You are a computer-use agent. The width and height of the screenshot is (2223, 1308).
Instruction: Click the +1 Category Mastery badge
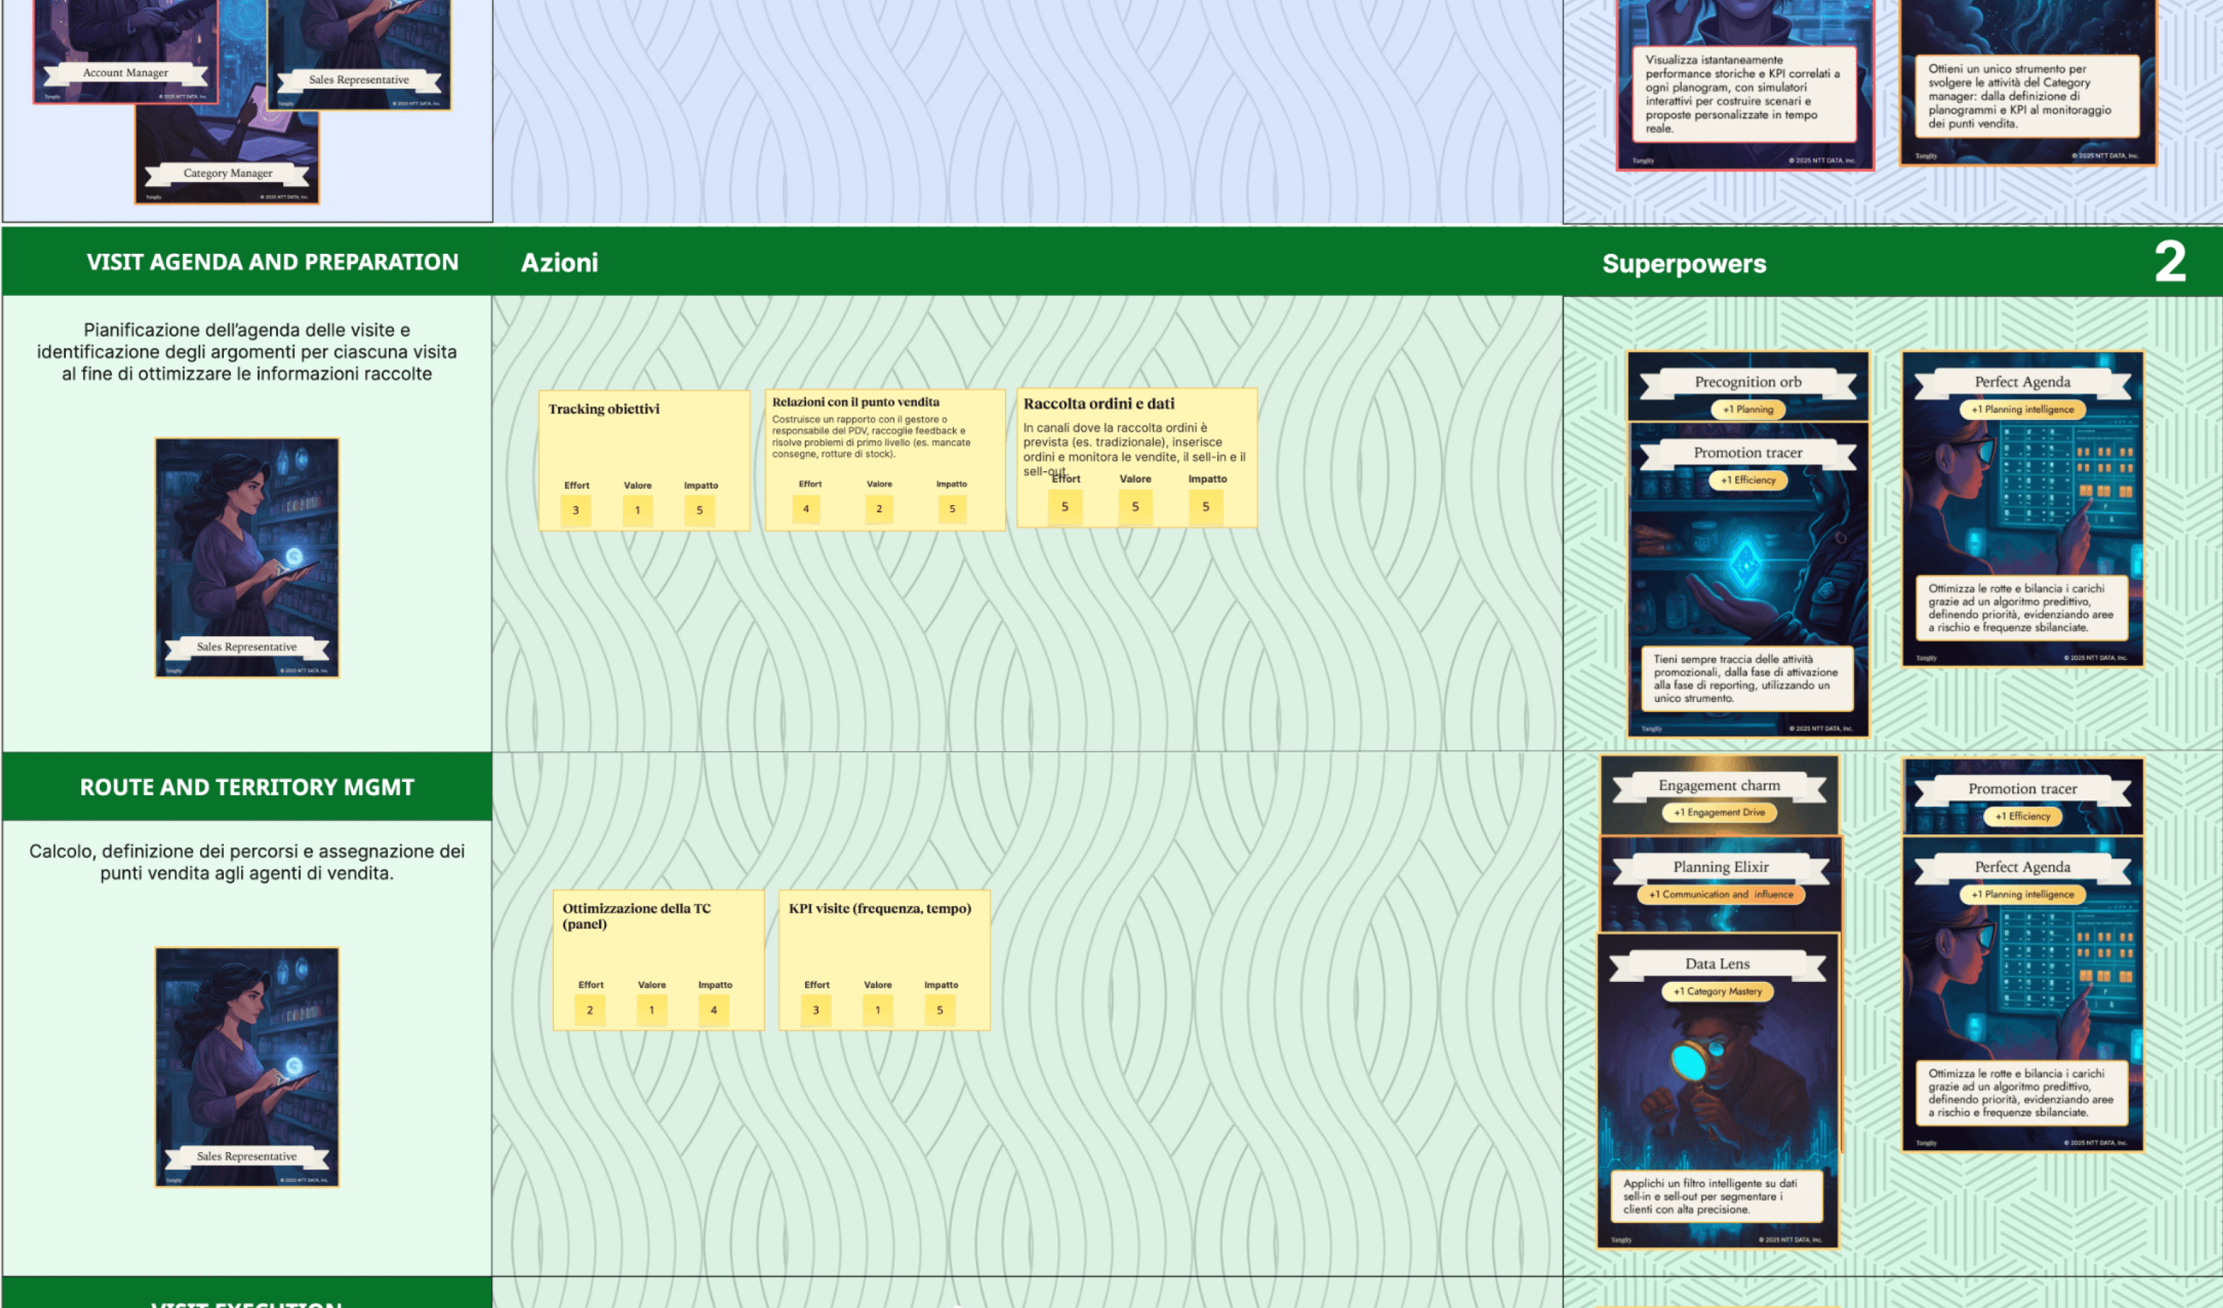(x=1717, y=992)
